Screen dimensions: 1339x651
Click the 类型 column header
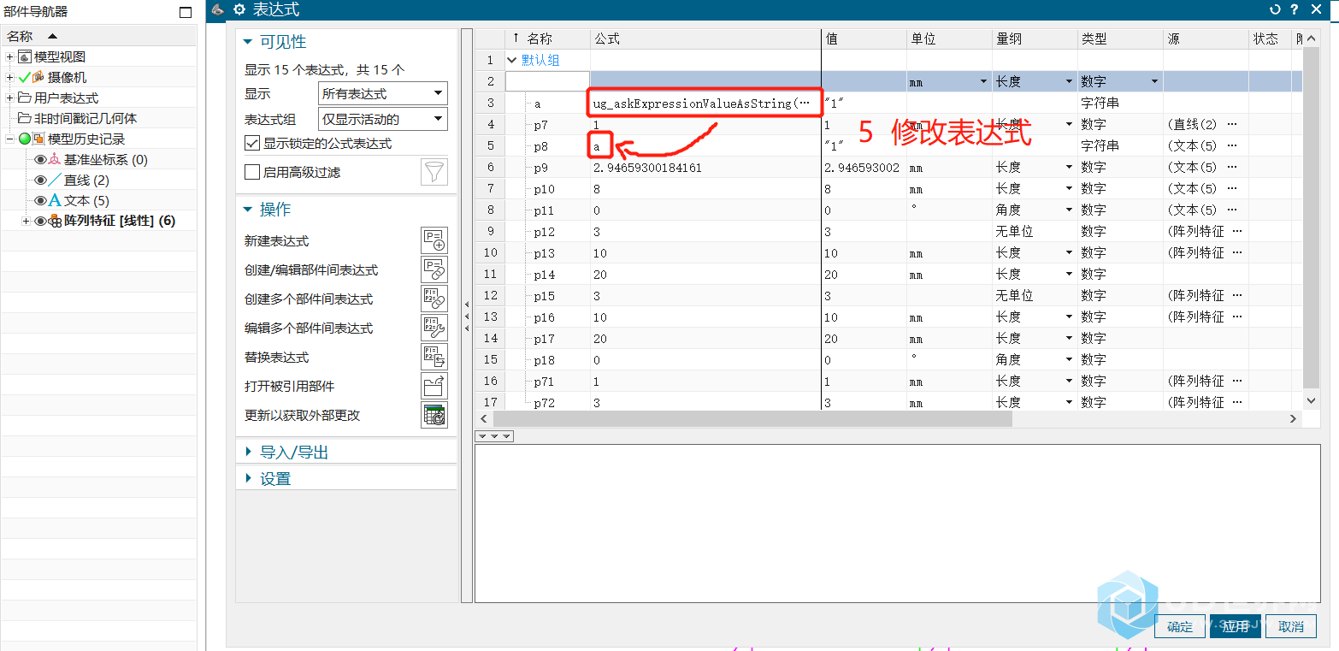[x=1120, y=39]
